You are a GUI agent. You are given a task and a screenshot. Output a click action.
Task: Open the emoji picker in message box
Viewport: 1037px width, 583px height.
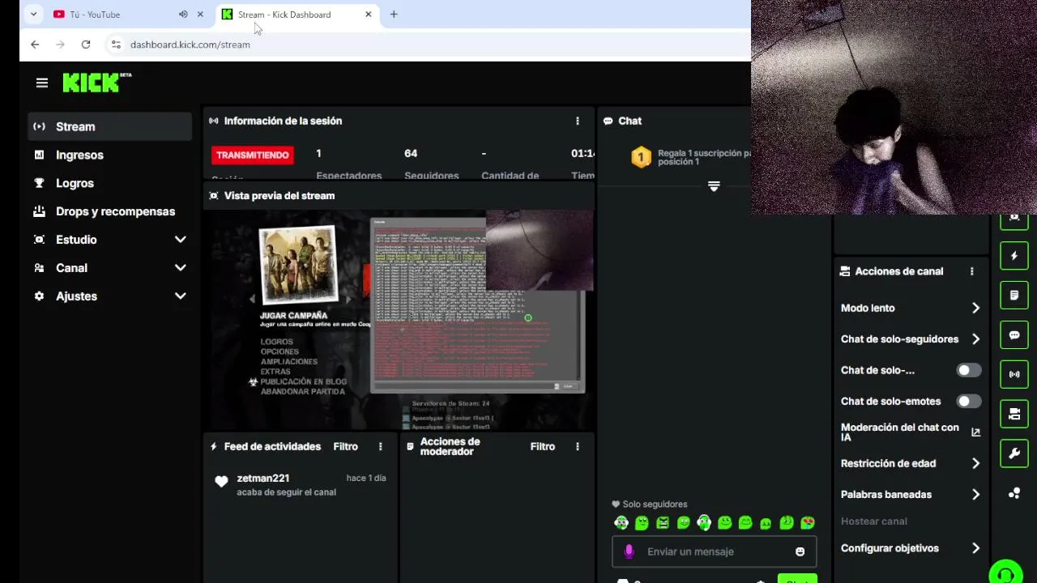coord(800,551)
